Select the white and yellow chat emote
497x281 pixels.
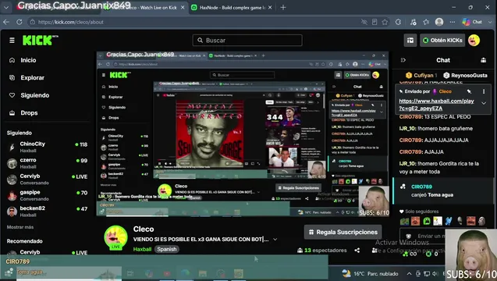(438, 221)
